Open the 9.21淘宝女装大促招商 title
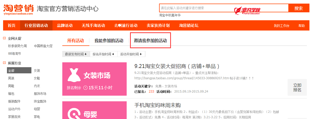The width and height of the screenshot is (311, 119). [177, 66]
